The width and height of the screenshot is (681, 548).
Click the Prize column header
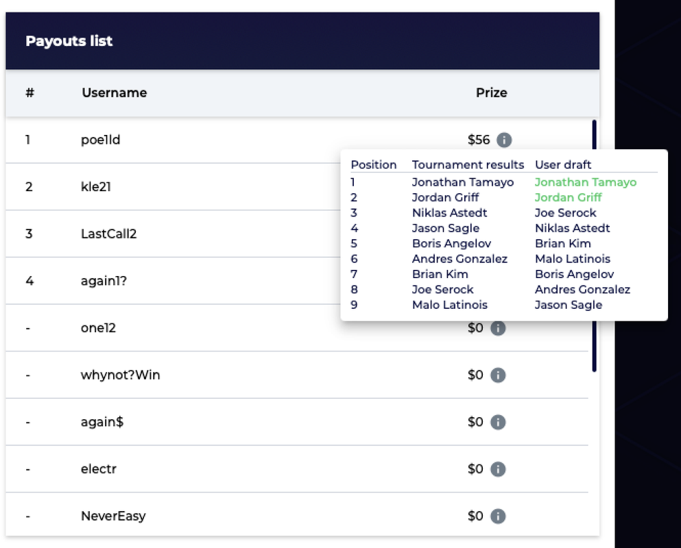(491, 92)
